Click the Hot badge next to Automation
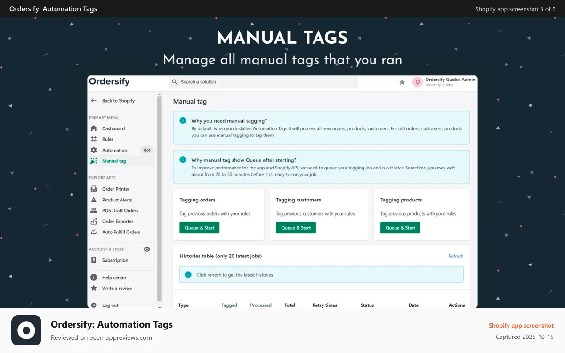The width and height of the screenshot is (565, 353). [147, 150]
